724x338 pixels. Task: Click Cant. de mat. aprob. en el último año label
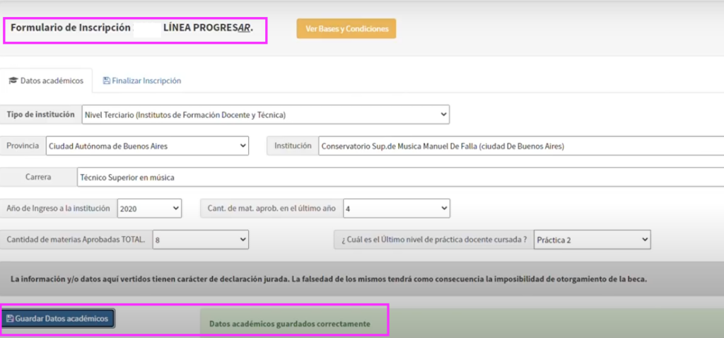[272, 209]
